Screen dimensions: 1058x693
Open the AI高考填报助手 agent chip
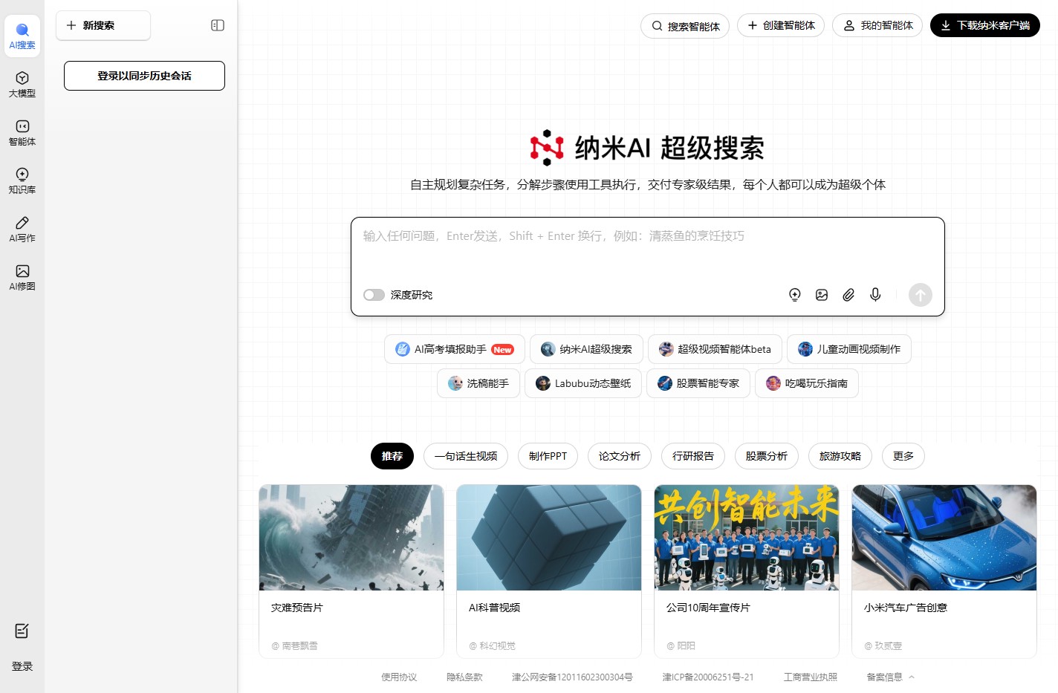[455, 349]
